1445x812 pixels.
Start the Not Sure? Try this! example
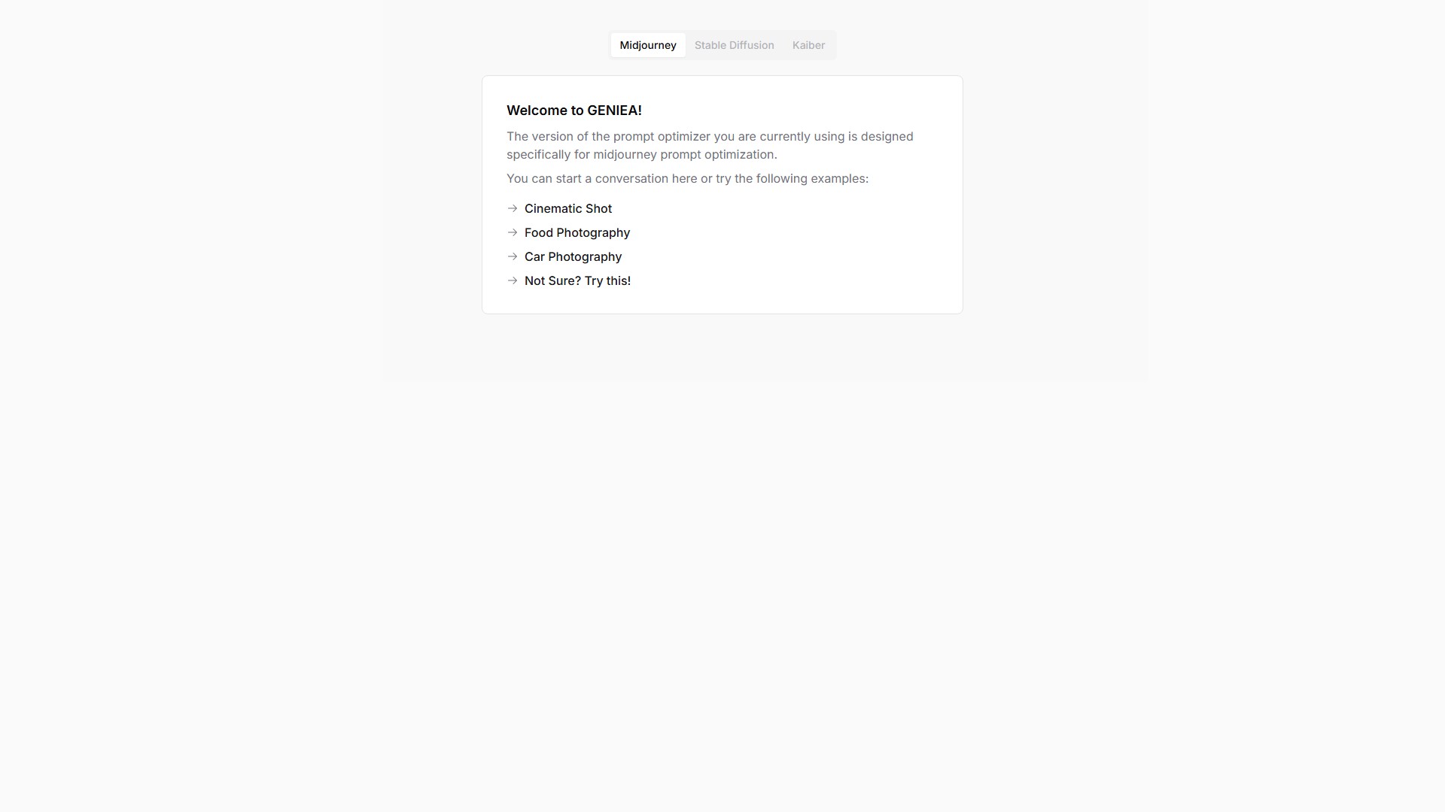[x=577, y=280]
